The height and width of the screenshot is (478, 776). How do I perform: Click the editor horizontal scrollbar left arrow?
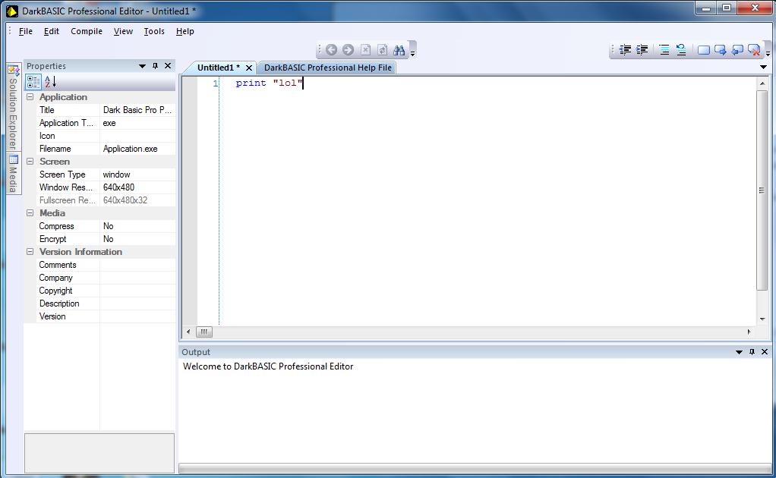188,332
